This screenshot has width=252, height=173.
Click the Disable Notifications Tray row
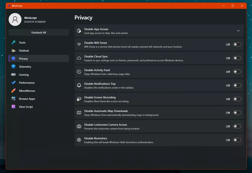(x=151, y=85)
